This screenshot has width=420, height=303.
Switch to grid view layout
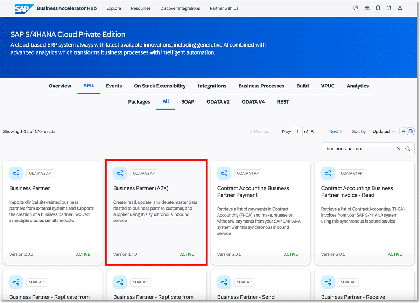pos(411,132)
